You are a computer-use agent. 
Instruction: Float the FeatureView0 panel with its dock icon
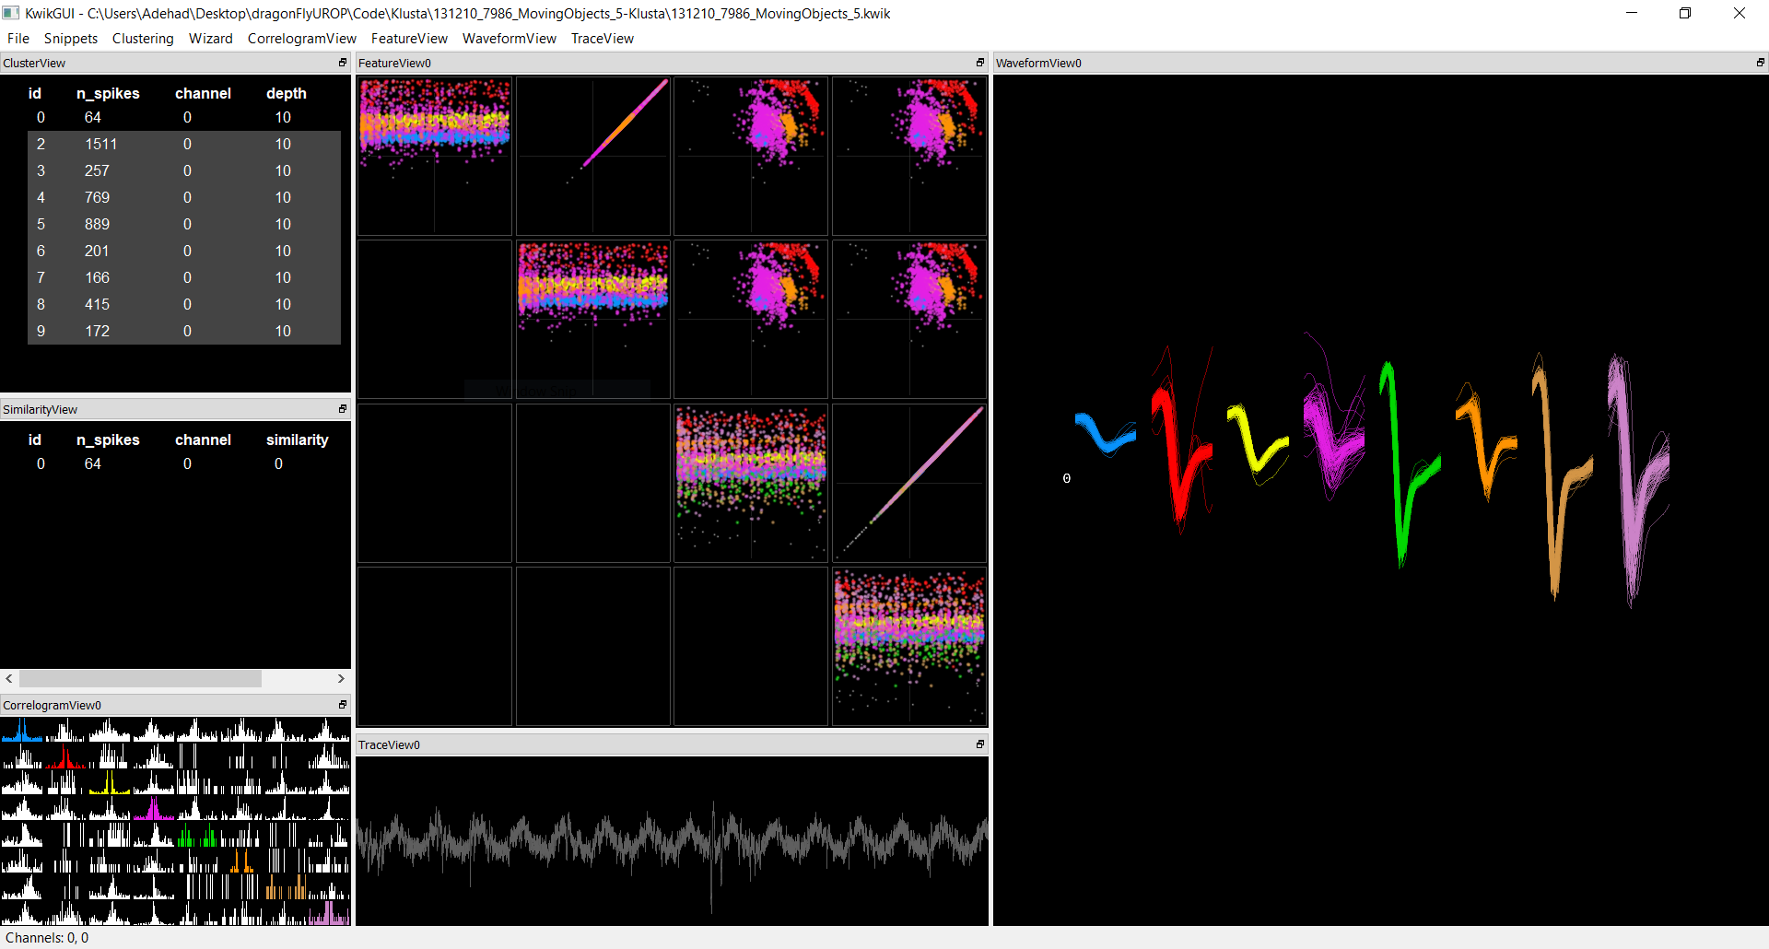point(980,63)
